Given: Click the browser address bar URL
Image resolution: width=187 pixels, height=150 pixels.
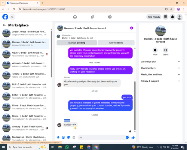Looking at the screenshot, I should pos(44,9).
